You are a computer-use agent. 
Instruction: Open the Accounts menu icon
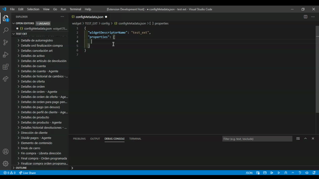(5, 152)
